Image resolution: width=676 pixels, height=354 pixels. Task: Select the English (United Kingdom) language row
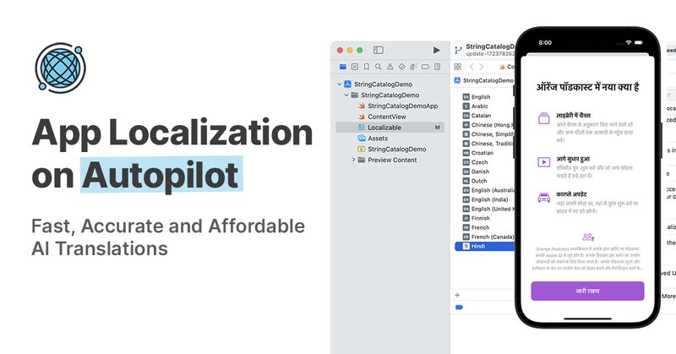point(484,209)
